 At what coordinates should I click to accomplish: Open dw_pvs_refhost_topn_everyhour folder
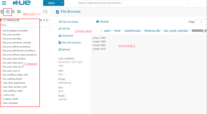[20, 55]
